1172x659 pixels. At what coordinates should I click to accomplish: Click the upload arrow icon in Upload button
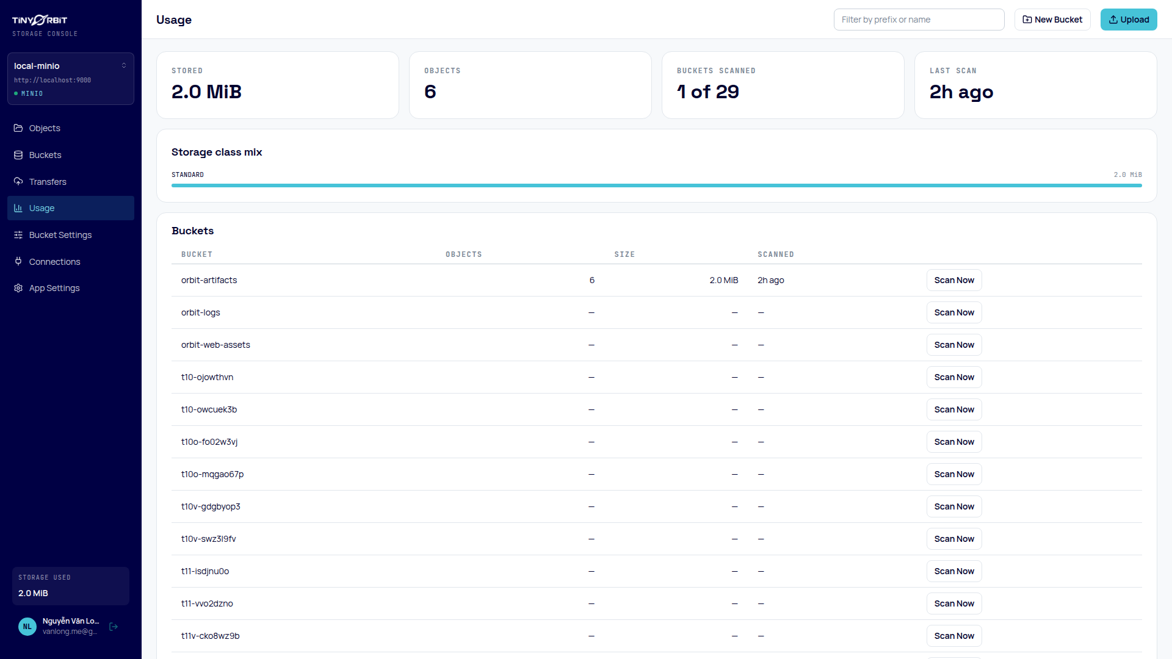pos(1113,20)
